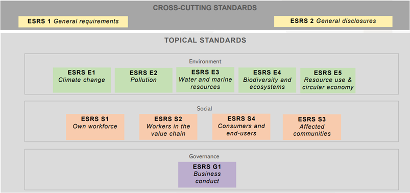
Task: Click the Social section label
Action: point(204,108)
